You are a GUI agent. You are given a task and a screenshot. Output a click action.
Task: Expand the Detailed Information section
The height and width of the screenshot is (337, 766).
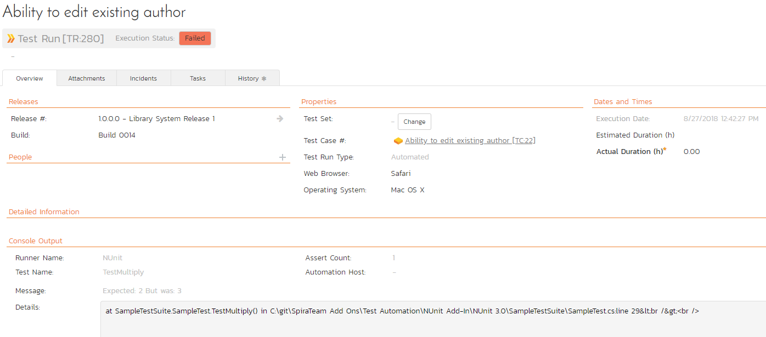tap(44, 212)
